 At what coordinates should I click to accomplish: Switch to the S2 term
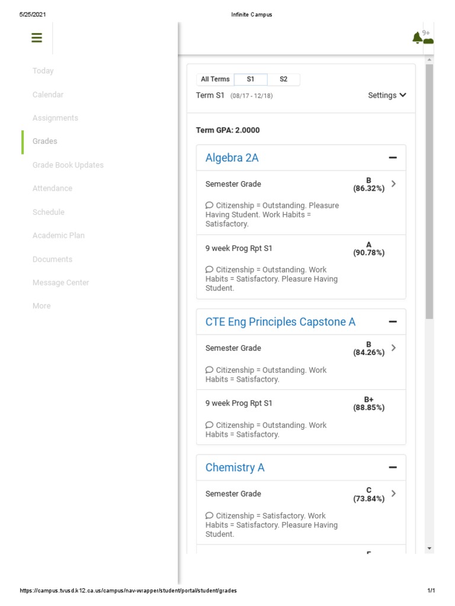284,79
